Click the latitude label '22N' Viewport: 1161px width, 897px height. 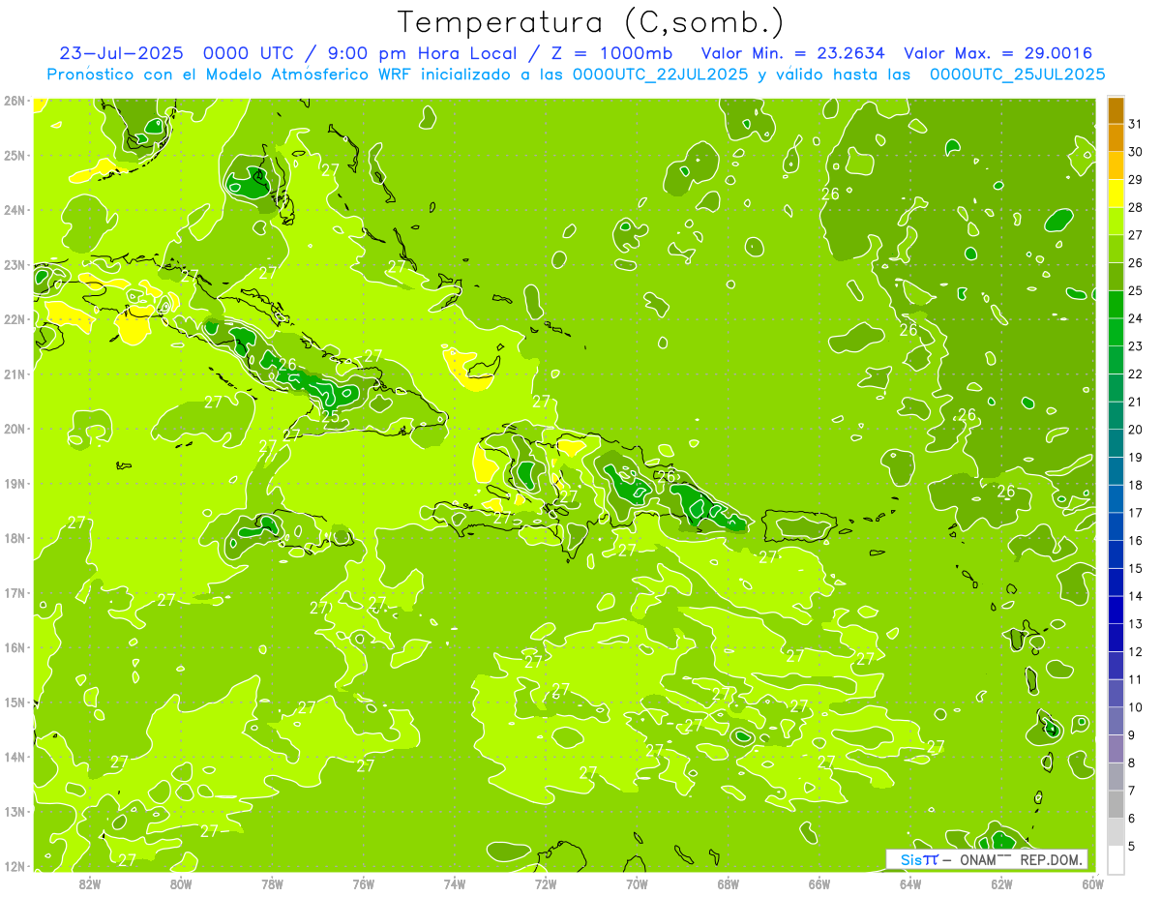15,319
